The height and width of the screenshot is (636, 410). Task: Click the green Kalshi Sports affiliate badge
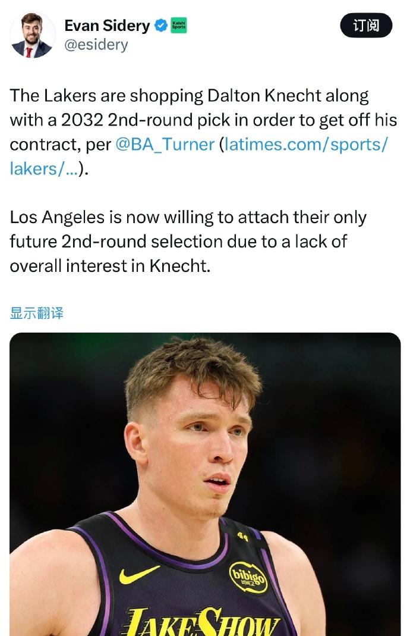point(178,26)
